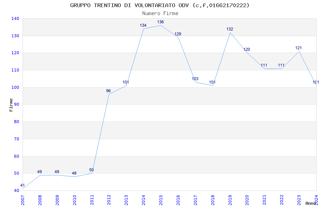Click the 48 data point label

74,174
